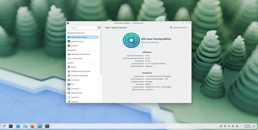Image resolution: width=258 pixels, height=130 pixels.
Task: Click the KDE-Plasma-Version value 6.6.0
Action: pos(147,56)
